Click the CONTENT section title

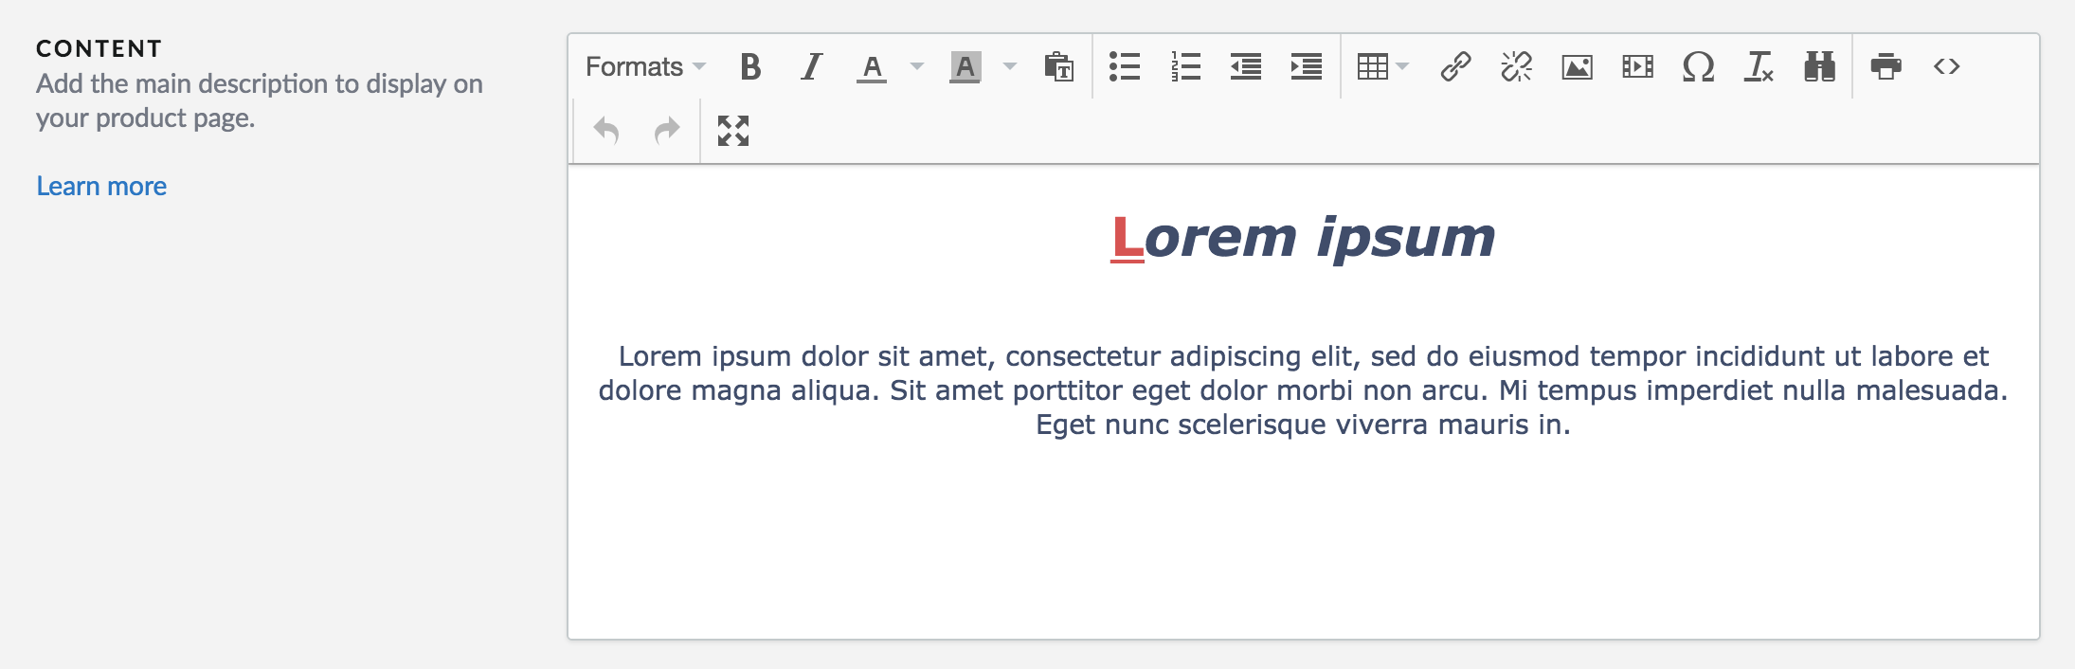[99, 48]
